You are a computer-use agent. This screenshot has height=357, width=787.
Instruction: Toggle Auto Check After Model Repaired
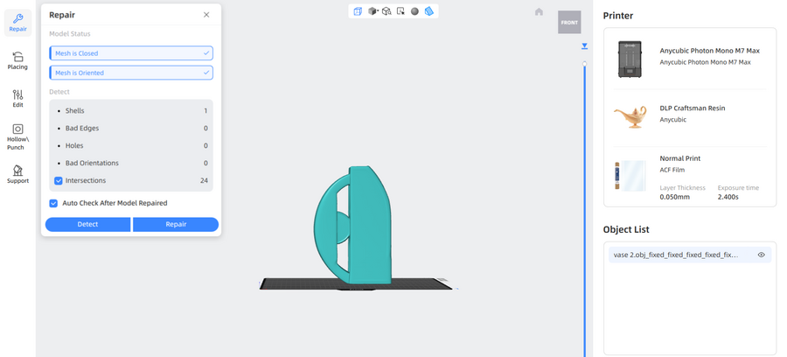(53, 203)
